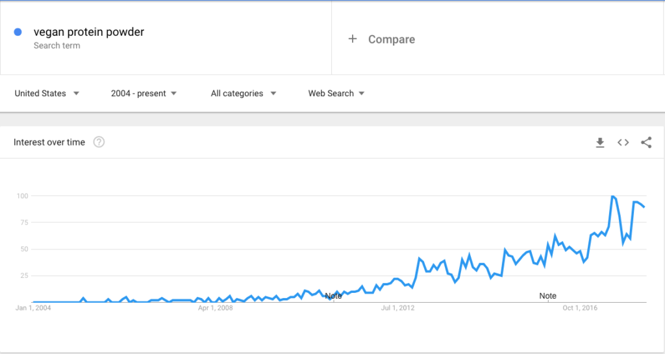Screen dimensions: 665x354
Task: Click the Note marker near 2011
Action: pos(333,296)
